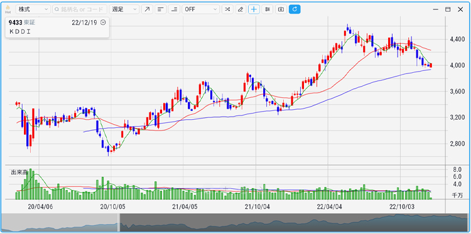Click the 9433 stock code text
The image size is (471, 234).
click(16, 23)
